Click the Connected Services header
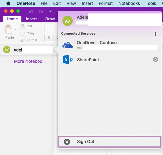 [78, 33]
